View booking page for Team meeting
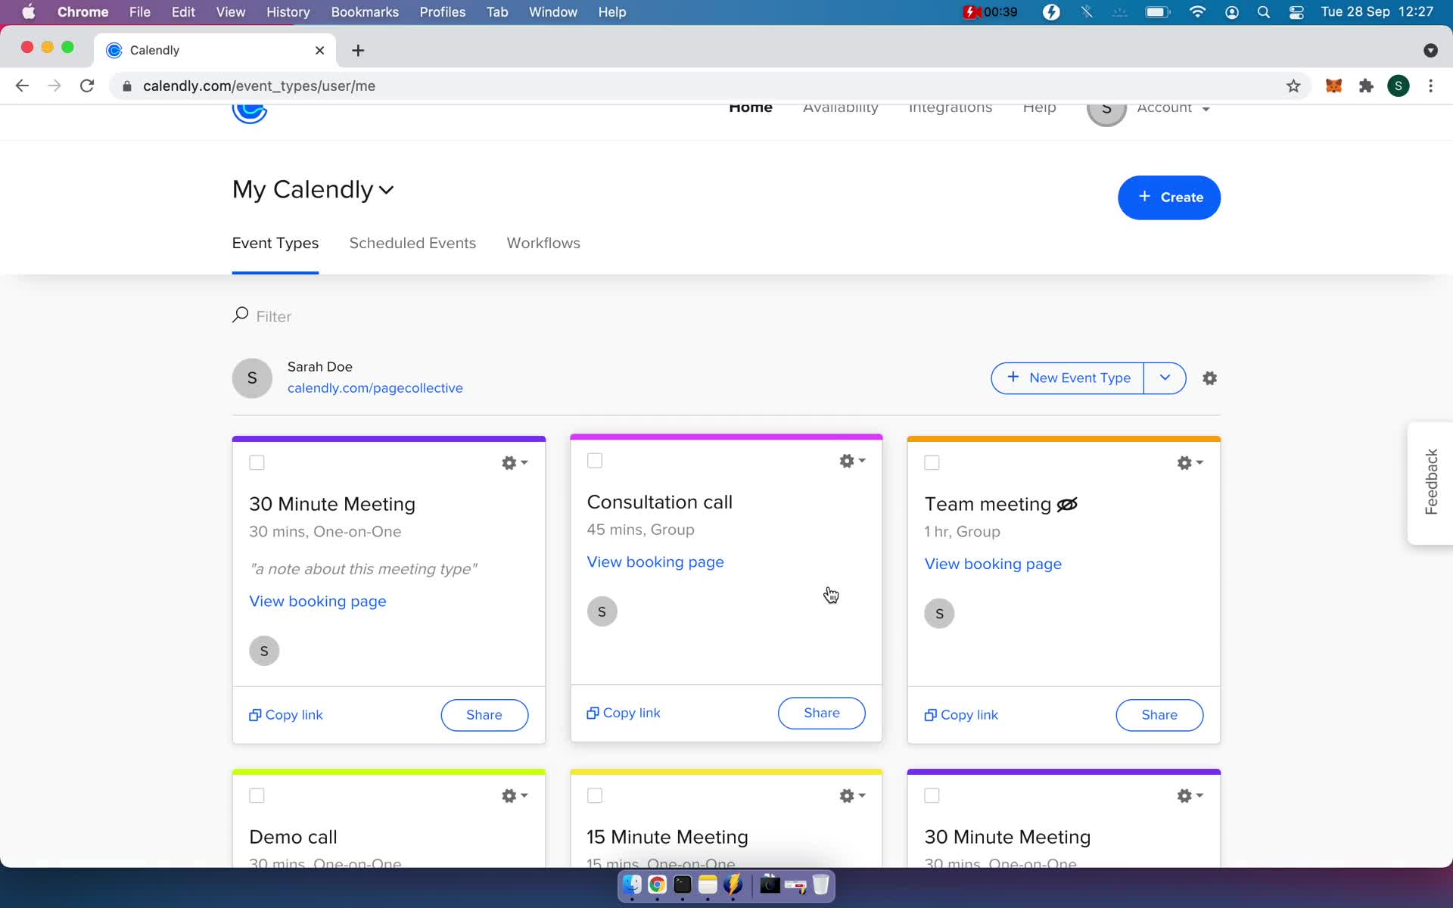The width and height of the screenshot is (1453, 908). tap(993, 564)
